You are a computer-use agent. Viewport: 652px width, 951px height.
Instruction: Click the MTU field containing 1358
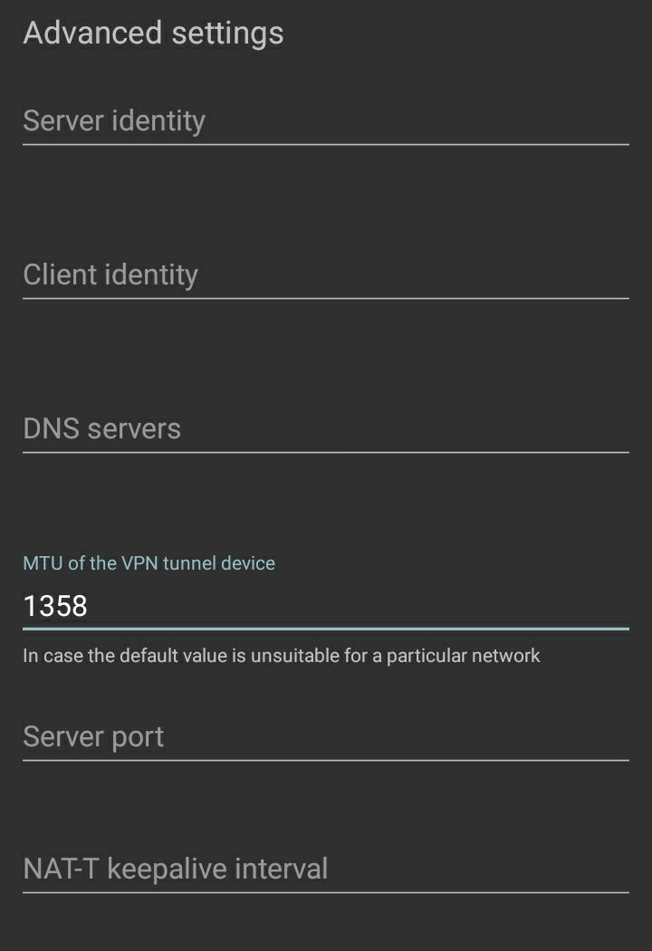click(326, 606)
